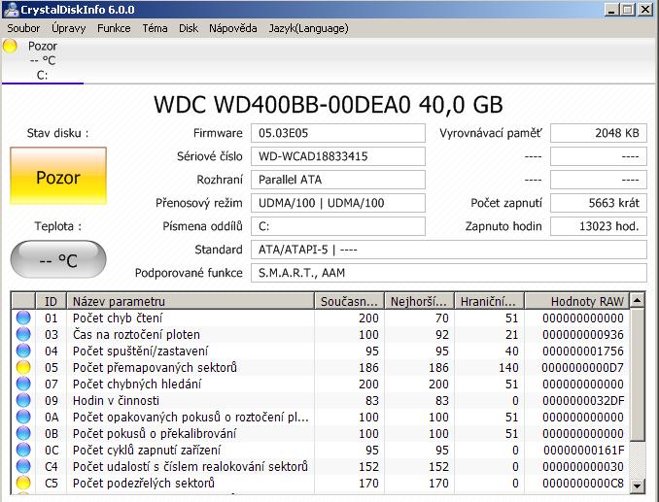Select row Počet udalostí s číslem realokování sektorů
The height and width of the screenshot is (502, 659).
(321, 466)
